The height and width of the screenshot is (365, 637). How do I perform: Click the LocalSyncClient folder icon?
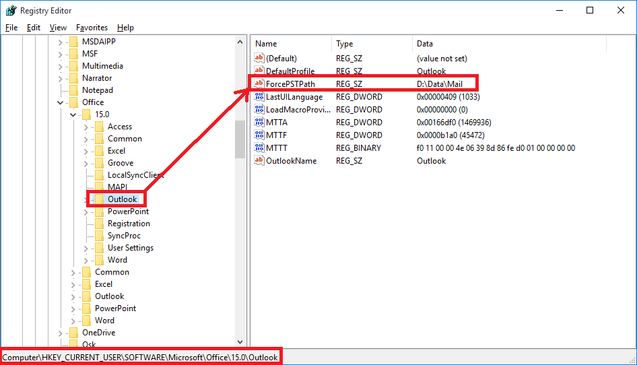pyautogui.click(x=99, y=175)
